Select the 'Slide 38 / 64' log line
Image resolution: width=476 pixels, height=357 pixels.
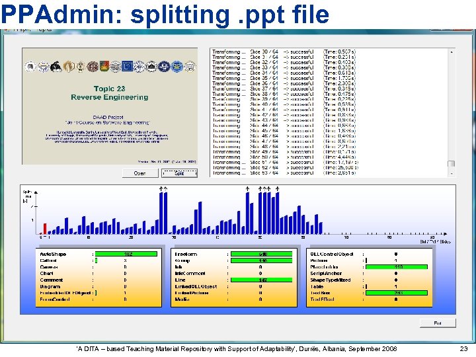(x=284, y=94)
